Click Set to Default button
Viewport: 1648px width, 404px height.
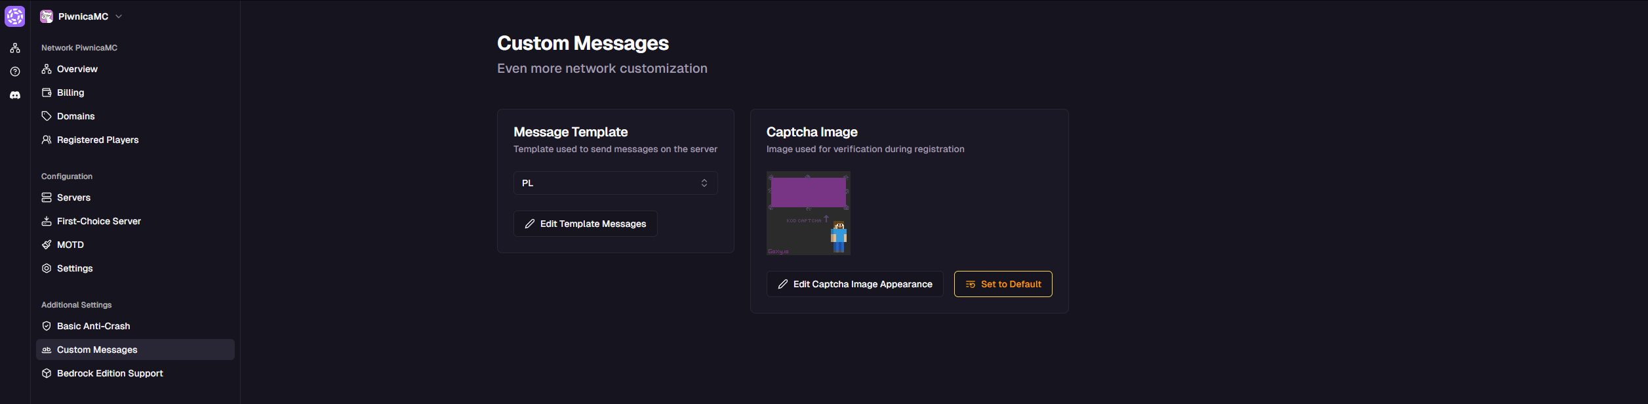click(x=1003, y=284)
